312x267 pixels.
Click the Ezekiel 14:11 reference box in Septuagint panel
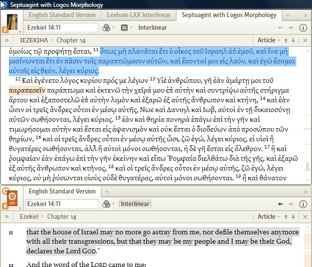62,27
